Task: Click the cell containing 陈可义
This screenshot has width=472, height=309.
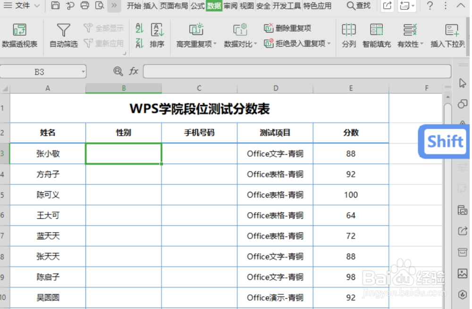Action: [48, 195]
